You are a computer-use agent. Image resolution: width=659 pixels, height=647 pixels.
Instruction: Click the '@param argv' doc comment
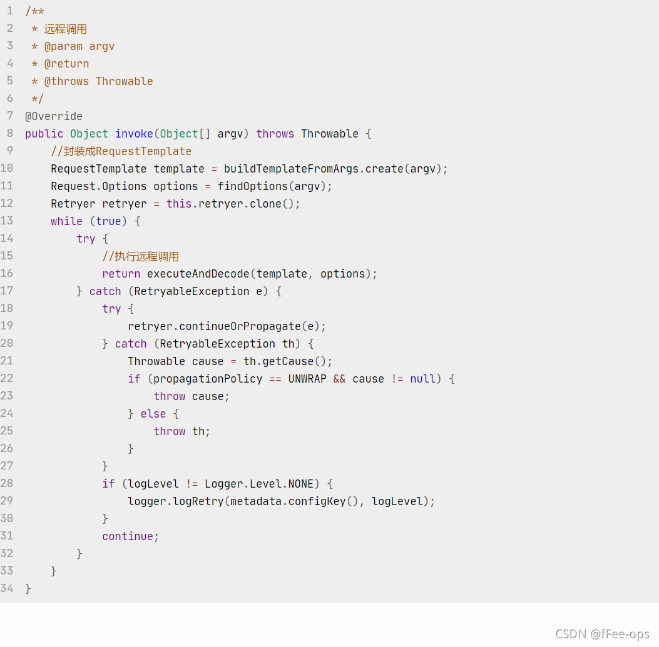click(x=79, y=47)
